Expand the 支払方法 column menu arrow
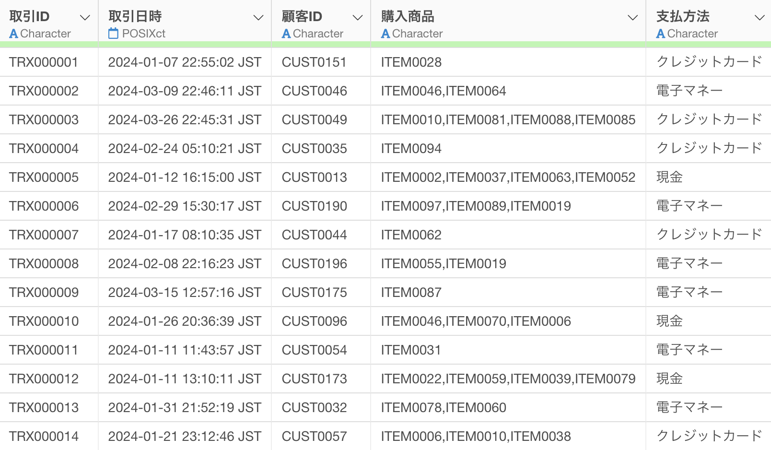This screenshot has height=450, width=771. pos(759,18)
